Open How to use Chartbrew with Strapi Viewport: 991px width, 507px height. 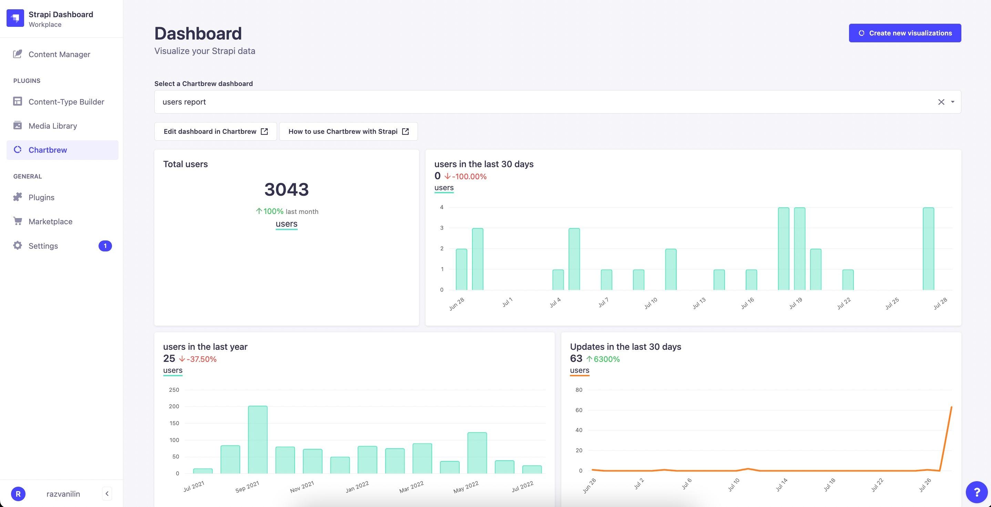coord(348,131)
